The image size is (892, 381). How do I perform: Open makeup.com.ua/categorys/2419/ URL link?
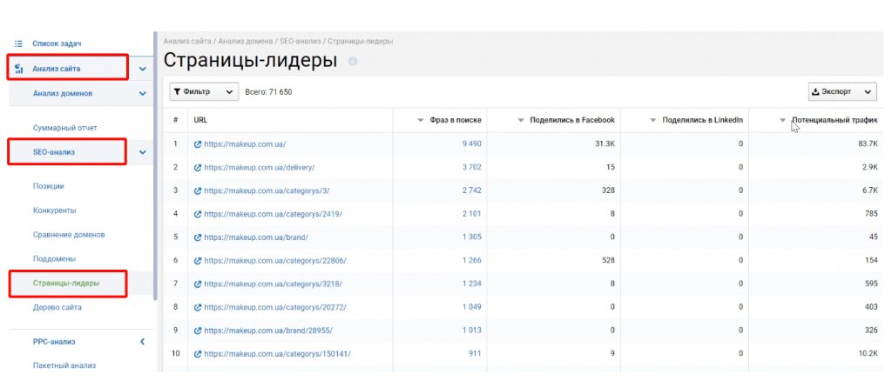coord(273,214)
